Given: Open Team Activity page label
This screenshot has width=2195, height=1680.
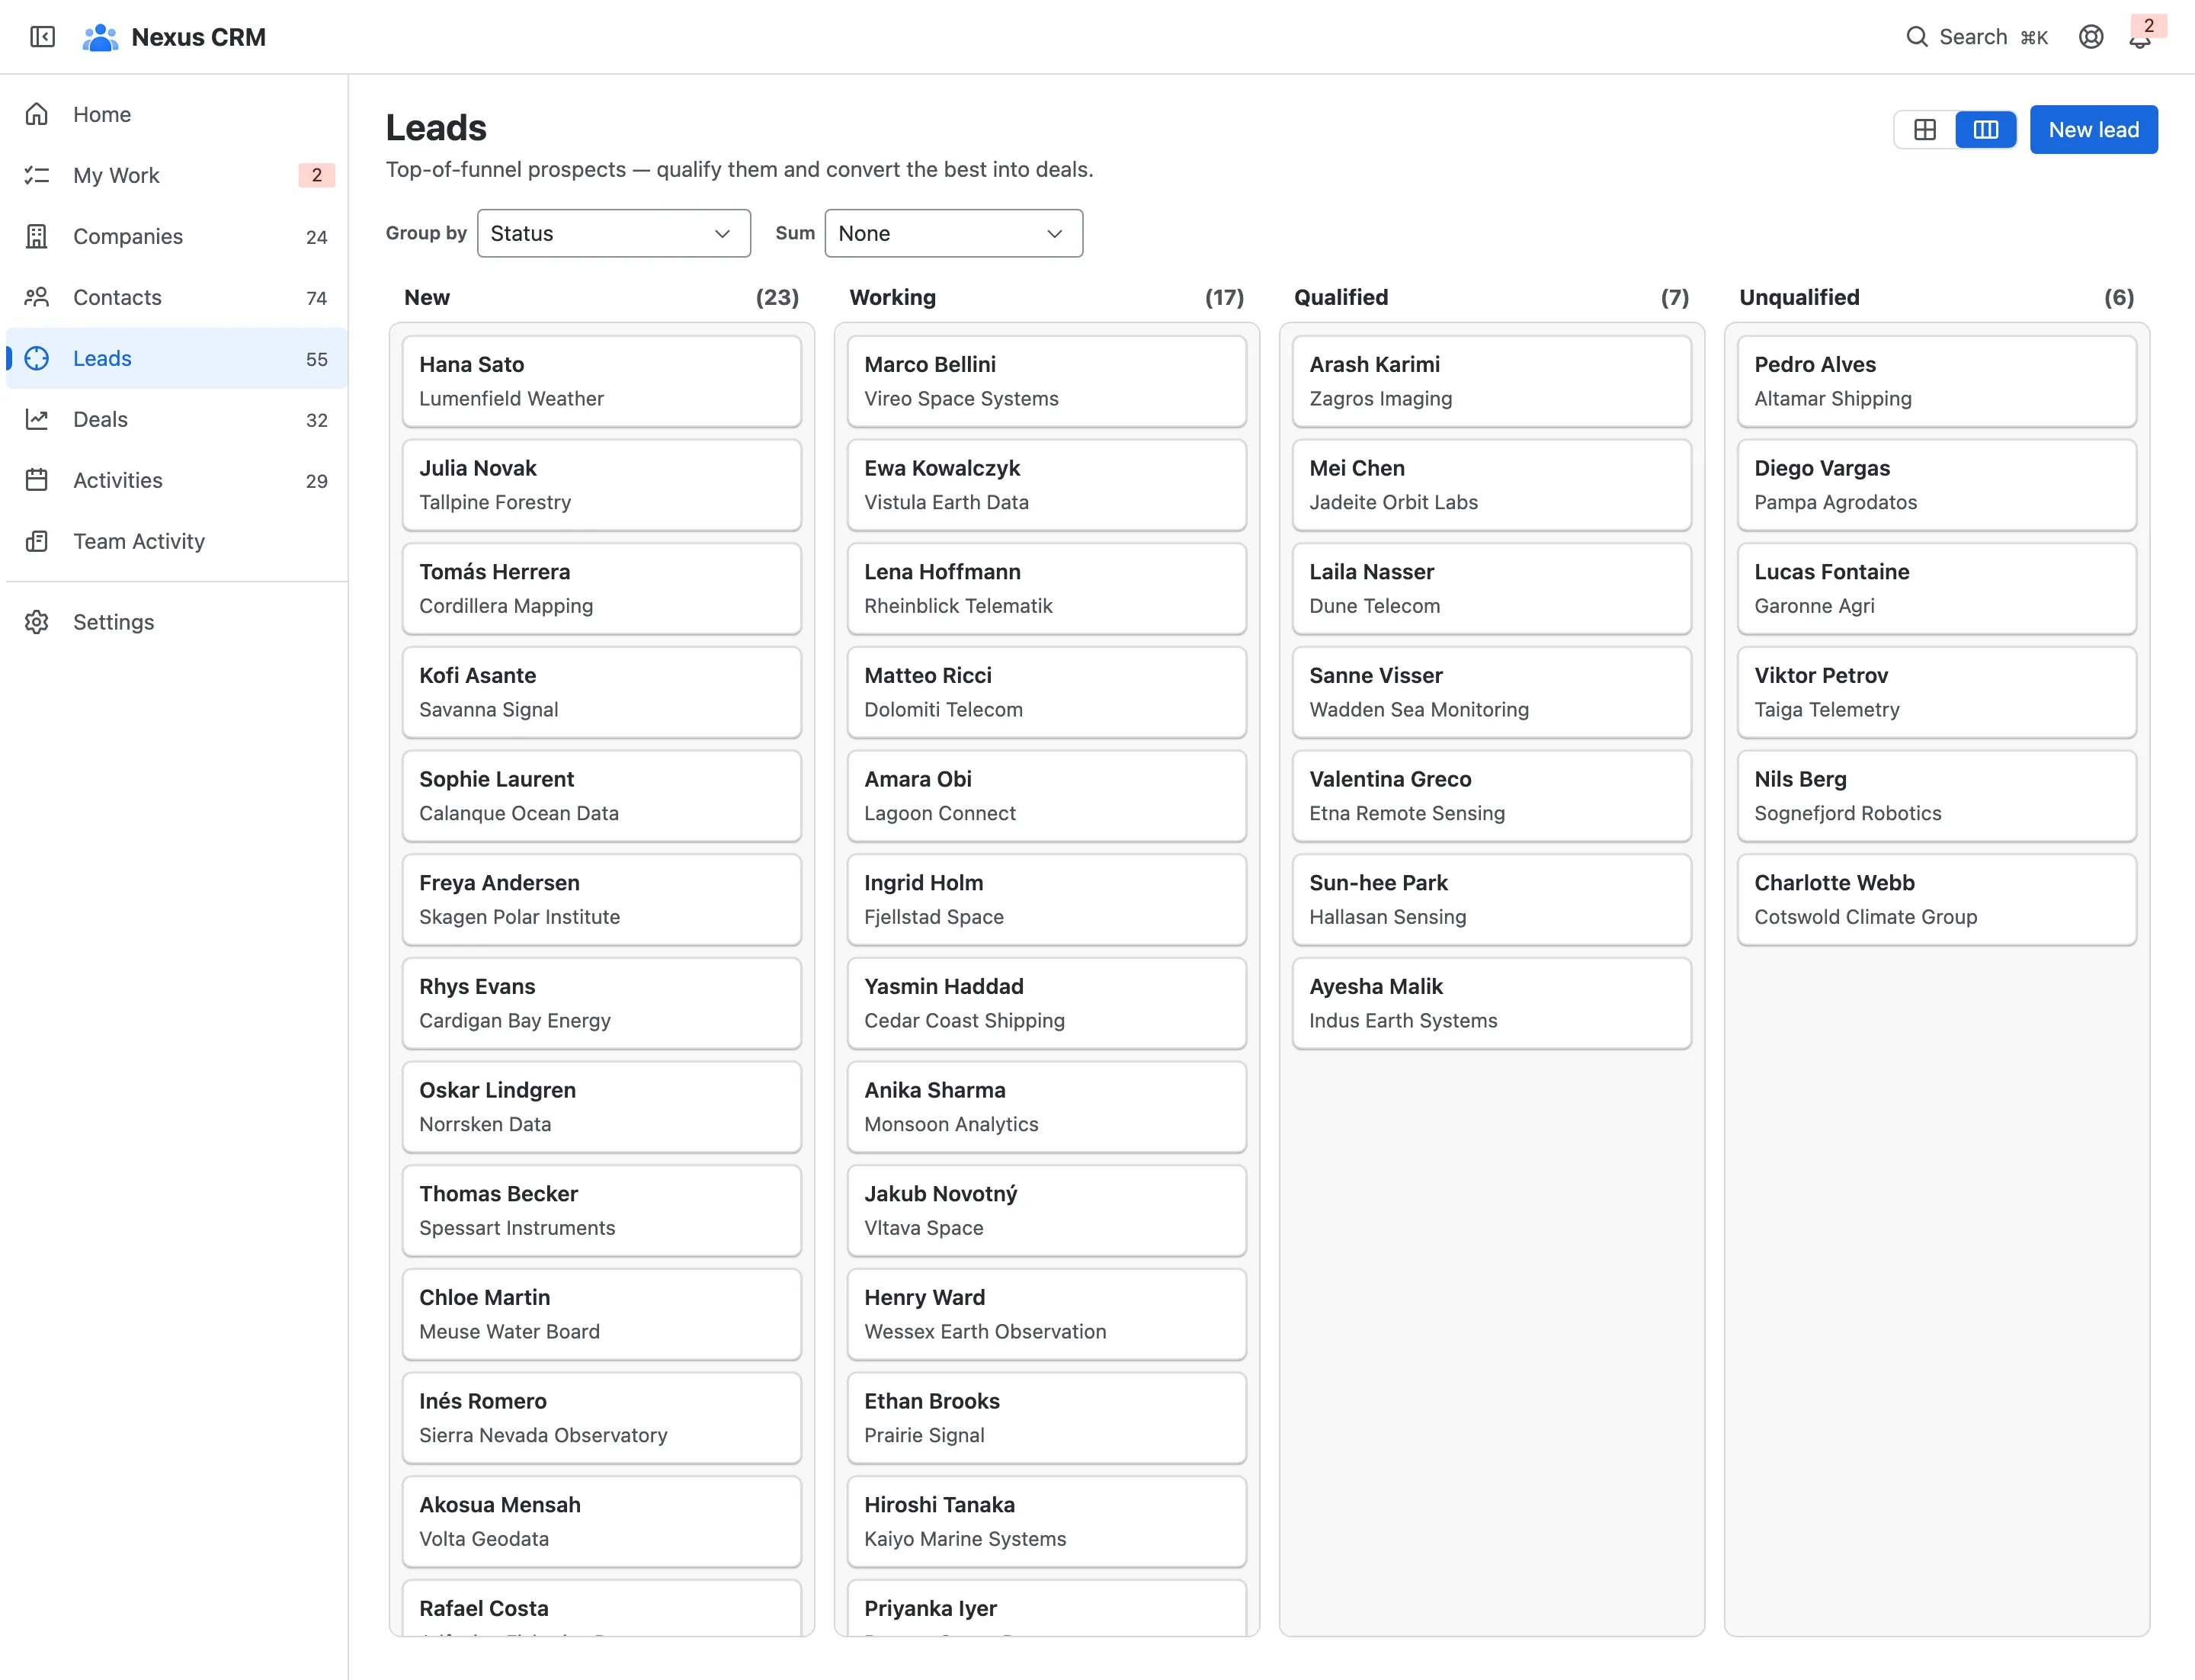Looking at the screenshot, I should 139,541.
